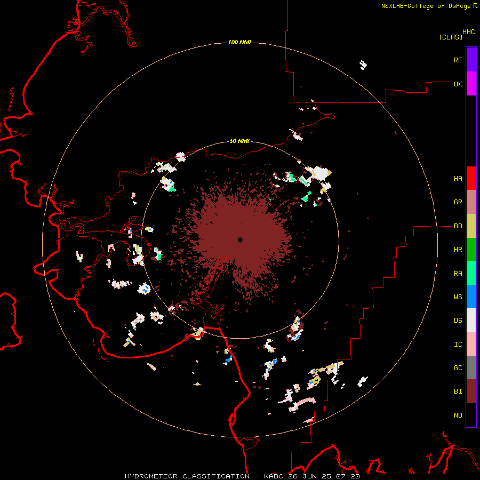
Task: Click the NEXLAB-College of DuPage credit text
Action: pos(426,6)
